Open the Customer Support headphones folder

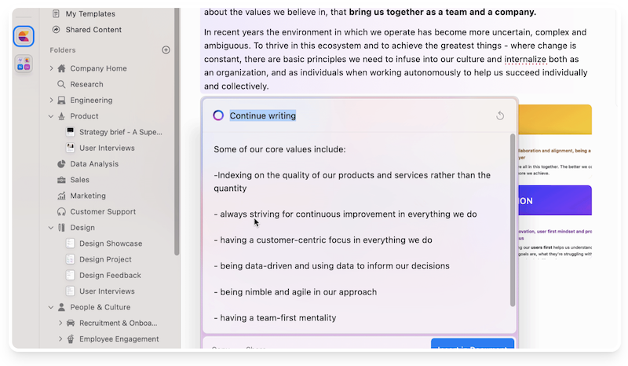pyautogui.click(x=102, y=211)
